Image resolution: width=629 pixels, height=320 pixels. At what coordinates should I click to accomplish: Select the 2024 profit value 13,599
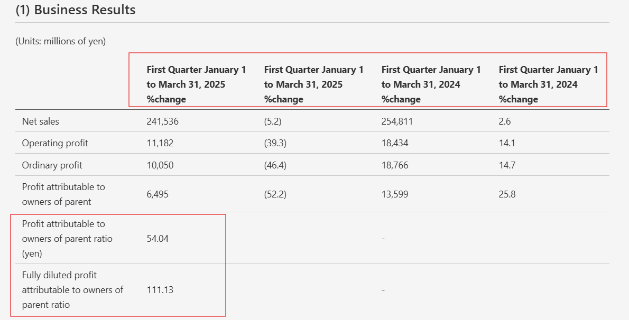pos(395,194)
